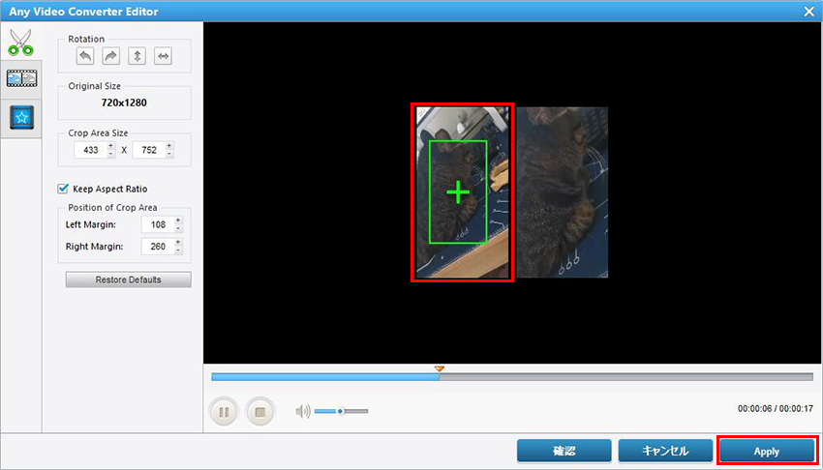Stop the video playback
Image resolution: width=823 pixels, height=470 pixels.
259,412
